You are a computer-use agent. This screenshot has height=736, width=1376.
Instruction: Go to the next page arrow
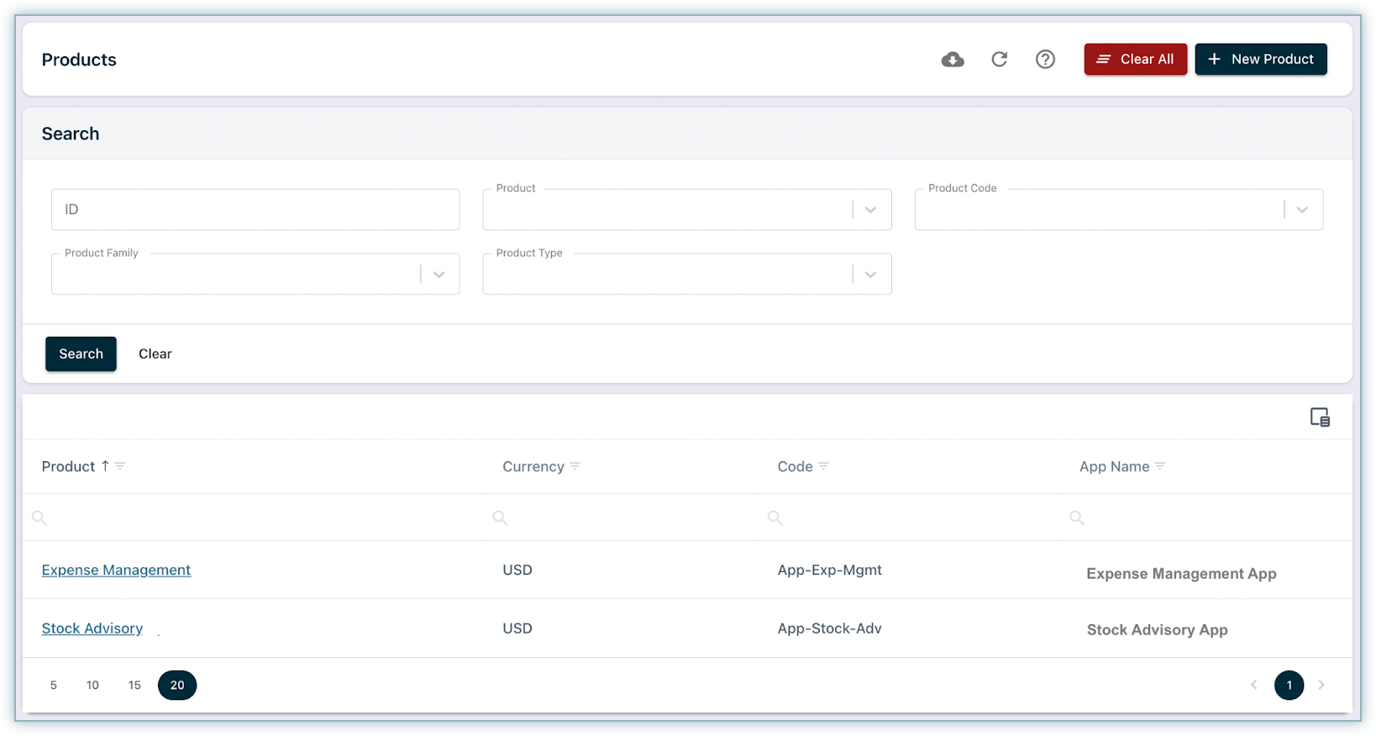click(1321, 686)
